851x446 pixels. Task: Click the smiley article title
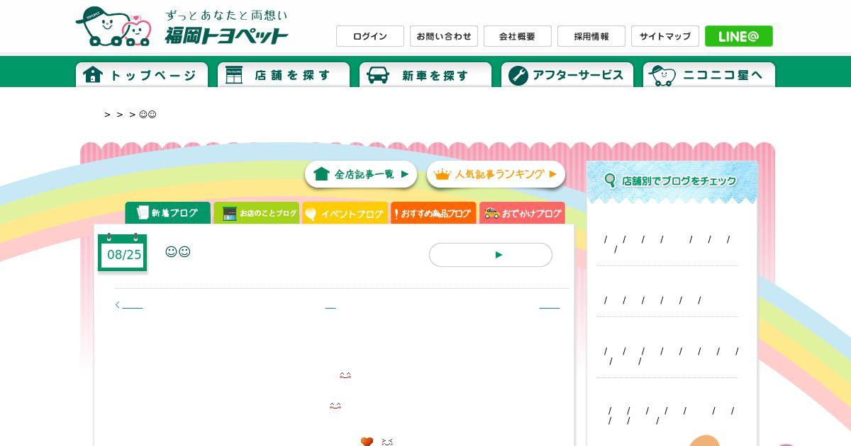pyautogui.click(x=178, y=252)
